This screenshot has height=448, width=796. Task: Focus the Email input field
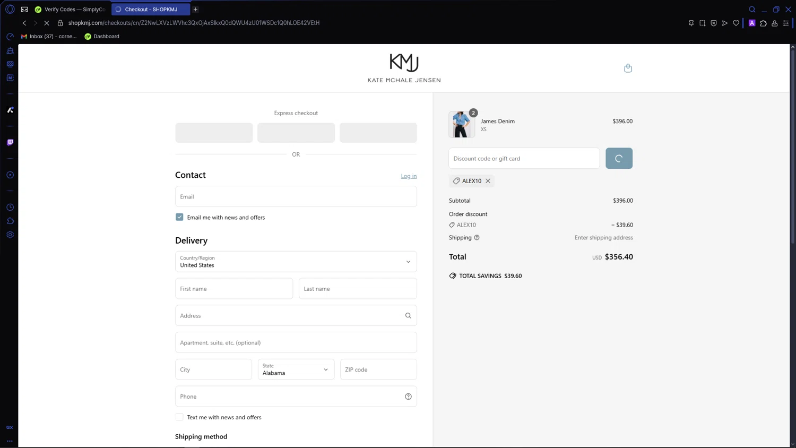click(x=296, y=196)
